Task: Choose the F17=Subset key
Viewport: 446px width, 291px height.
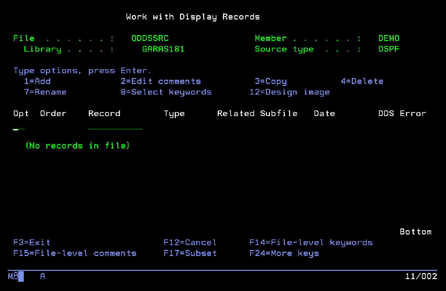Action: 190,253
